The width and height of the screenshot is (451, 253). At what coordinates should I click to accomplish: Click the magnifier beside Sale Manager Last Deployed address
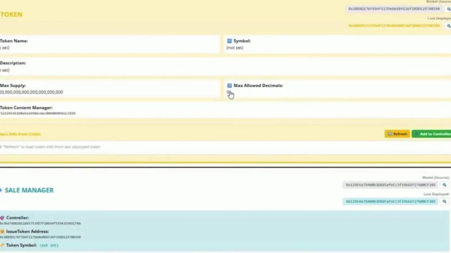444,201
